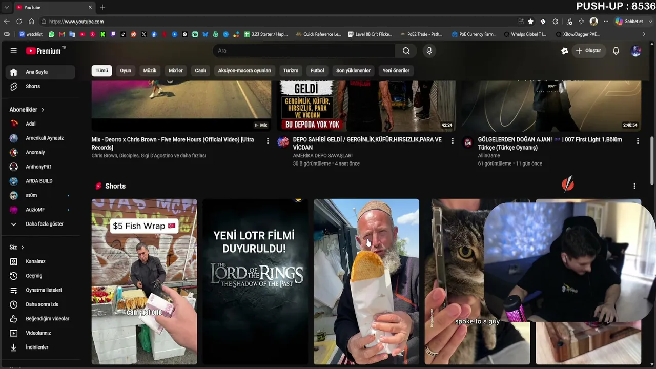656x369 pixels.
Task: Open more options for the 007 First Light video
Action: click(x=638, y=141)
